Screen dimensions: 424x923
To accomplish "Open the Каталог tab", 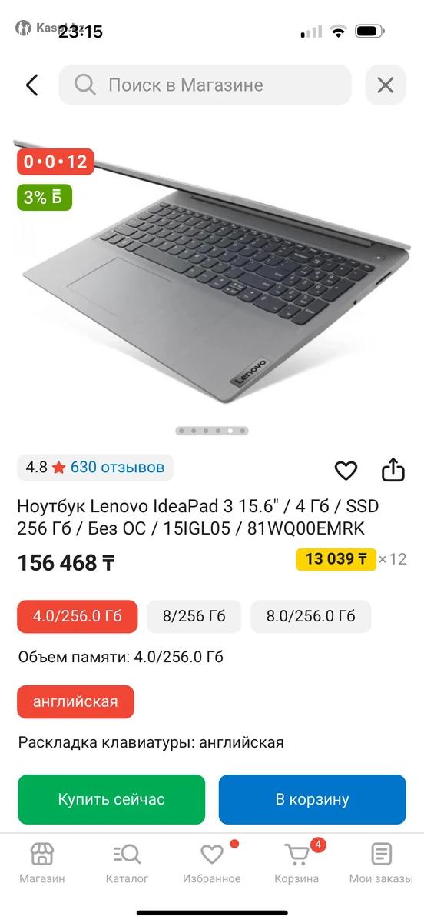I will tap(127, 862).
